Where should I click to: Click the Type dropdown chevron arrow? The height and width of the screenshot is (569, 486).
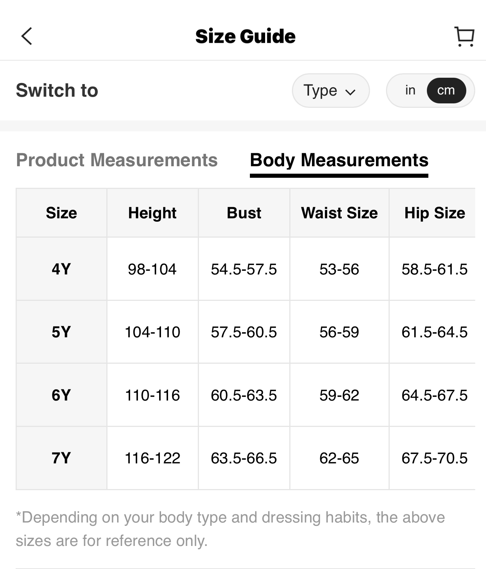[x=350, y=92]
